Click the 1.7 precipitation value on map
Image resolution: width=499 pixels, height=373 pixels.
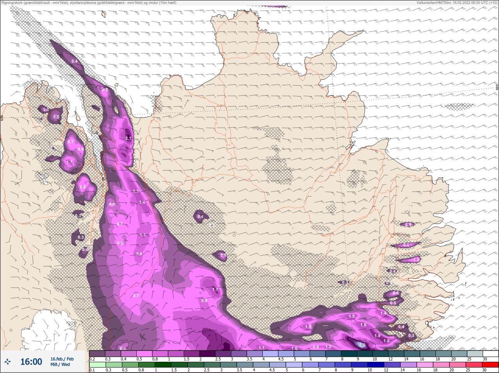tap(215, 289)
